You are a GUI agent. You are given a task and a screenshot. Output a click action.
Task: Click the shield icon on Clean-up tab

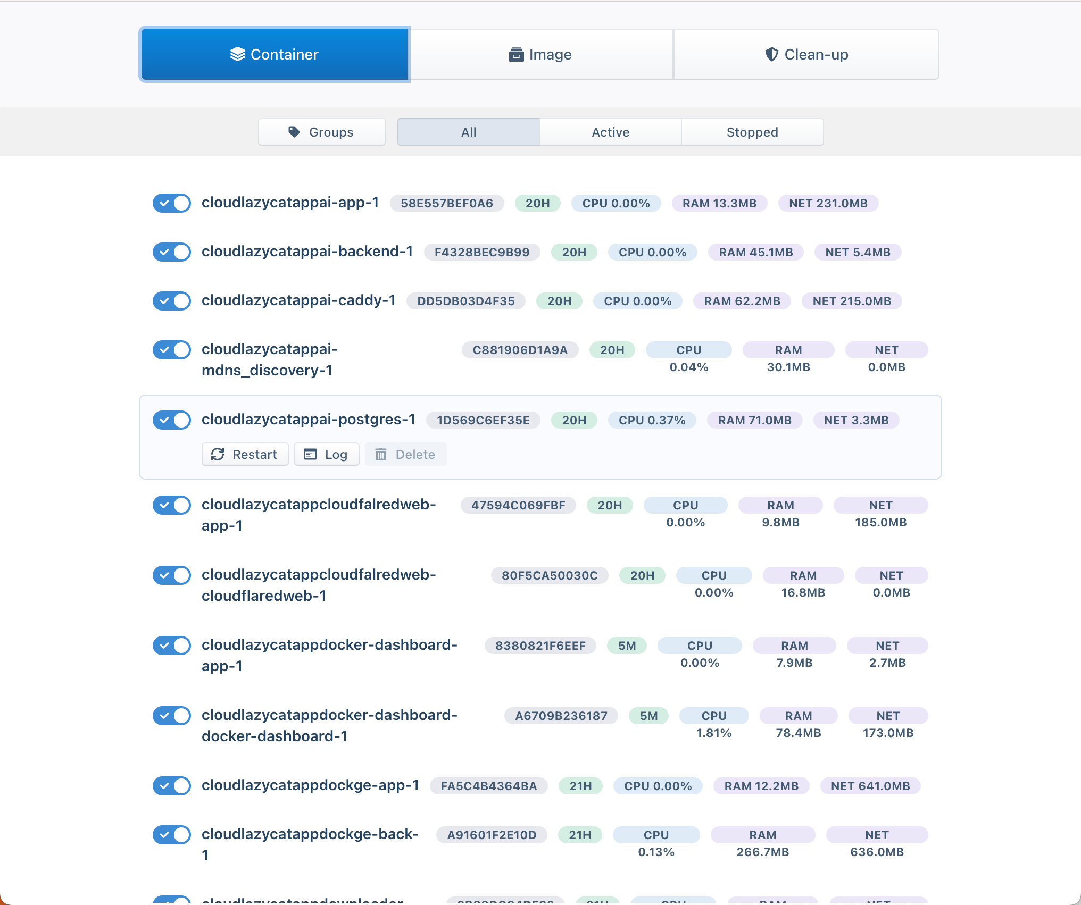click(x=771, y=54)
